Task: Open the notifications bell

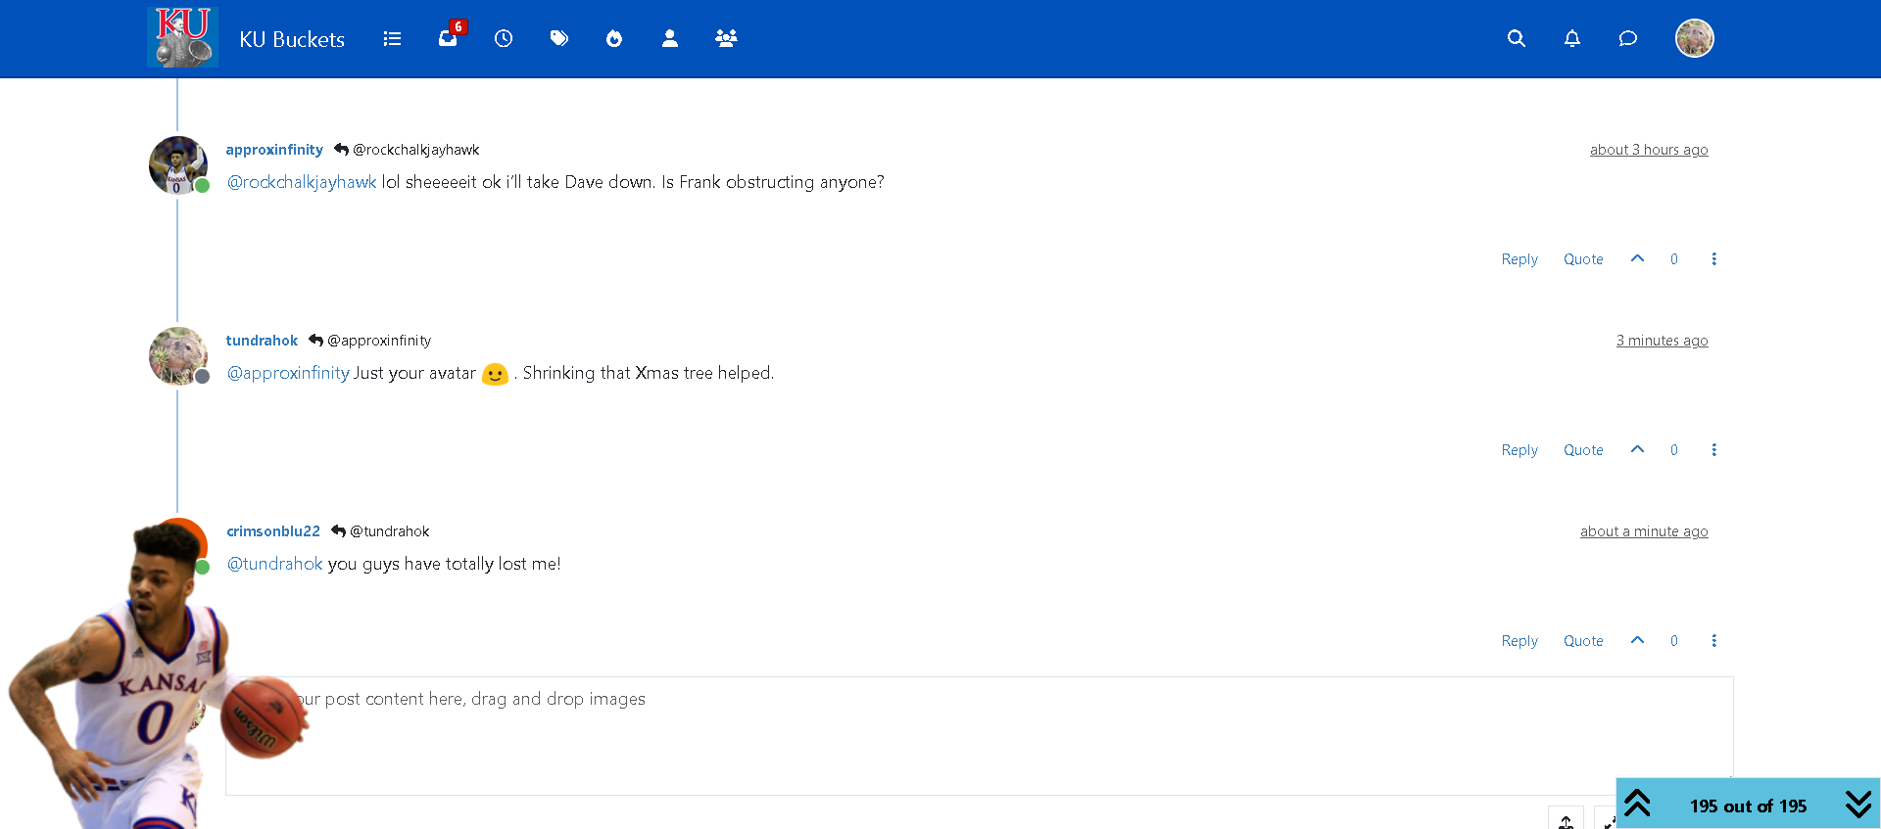Action: 1571,39
